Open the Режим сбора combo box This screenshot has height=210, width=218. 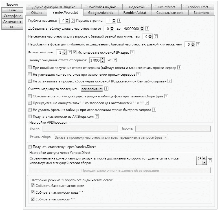(x=111, y=137)
